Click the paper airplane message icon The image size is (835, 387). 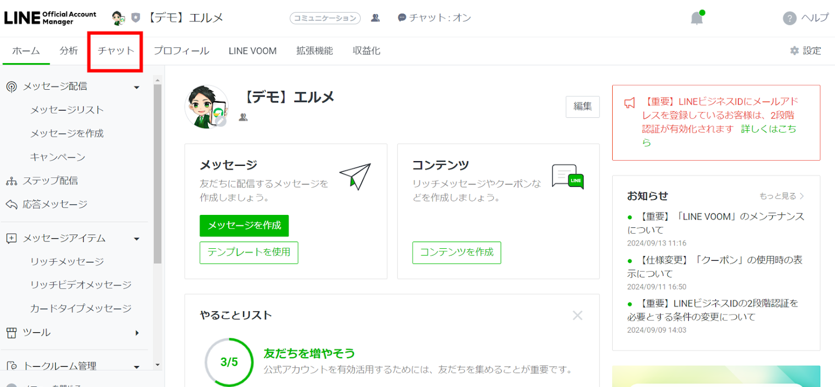(355, 176)
